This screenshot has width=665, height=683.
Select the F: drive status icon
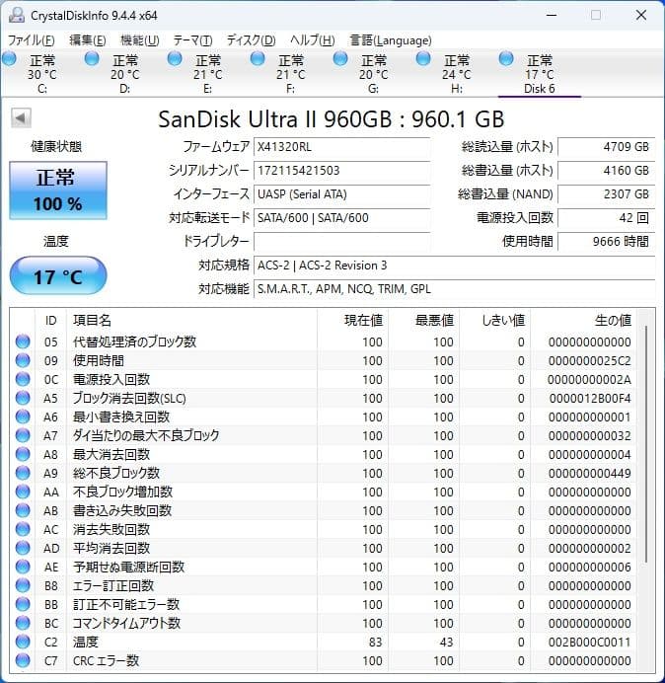[258, 59]
